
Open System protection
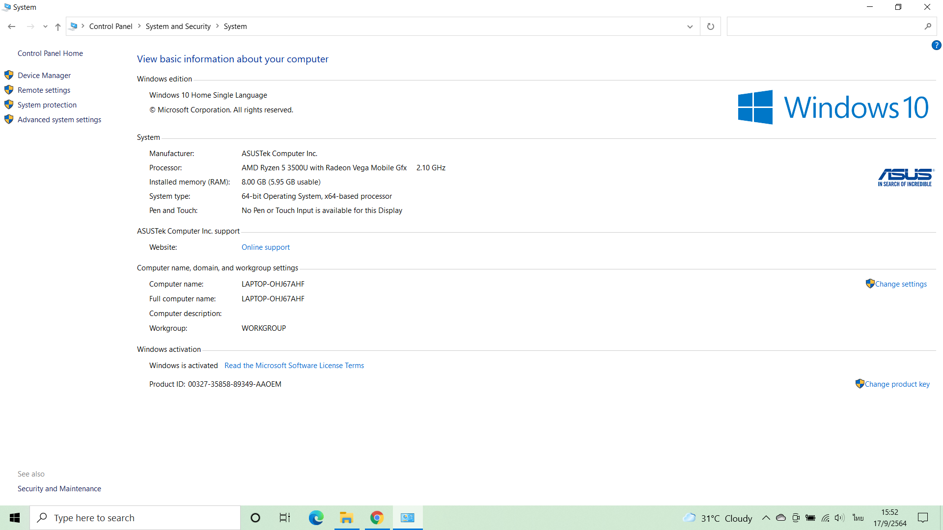[x=47, y=105]
